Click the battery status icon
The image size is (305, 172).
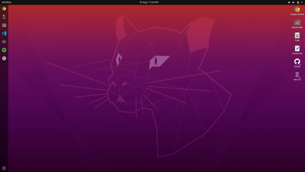pyautogui.click(x=298, y=2)
